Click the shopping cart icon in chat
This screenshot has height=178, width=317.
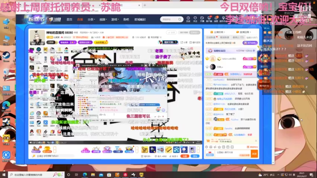pyautogui.click(x=208, y=141)
